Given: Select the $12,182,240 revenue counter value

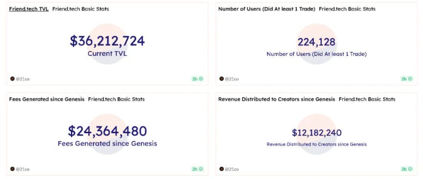Looking at the screenshot, I should pyautogui.click(x=317, y=133).
